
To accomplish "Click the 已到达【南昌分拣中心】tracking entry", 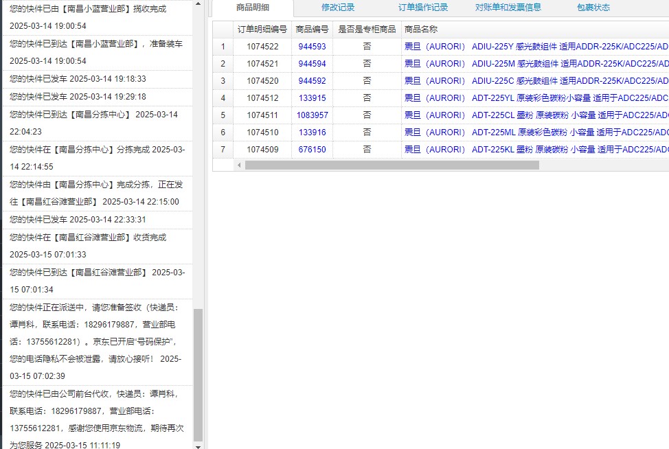I will [98, 123].
